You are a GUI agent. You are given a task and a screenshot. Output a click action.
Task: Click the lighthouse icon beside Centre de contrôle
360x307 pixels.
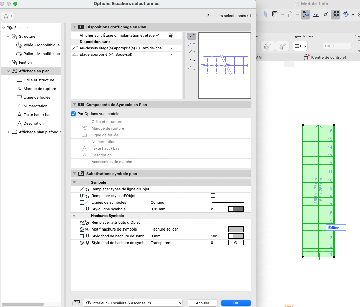(x=306, y=57)
